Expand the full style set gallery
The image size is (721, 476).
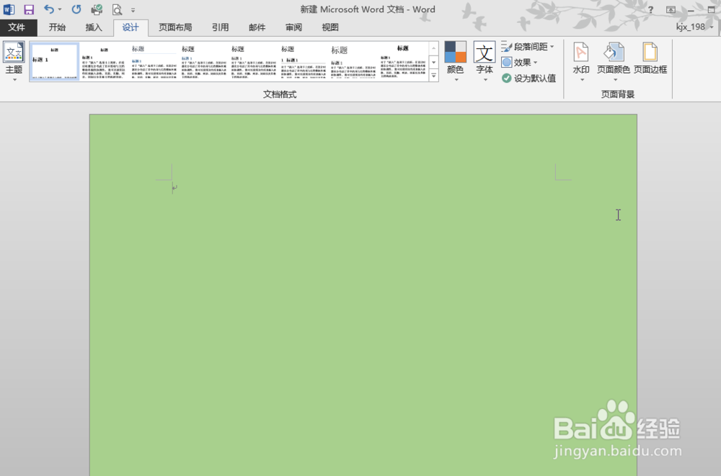point(433,76)
